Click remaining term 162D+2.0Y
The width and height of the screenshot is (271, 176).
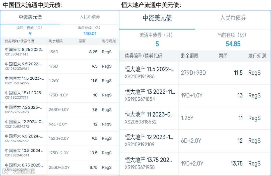[x=59, y=139]
